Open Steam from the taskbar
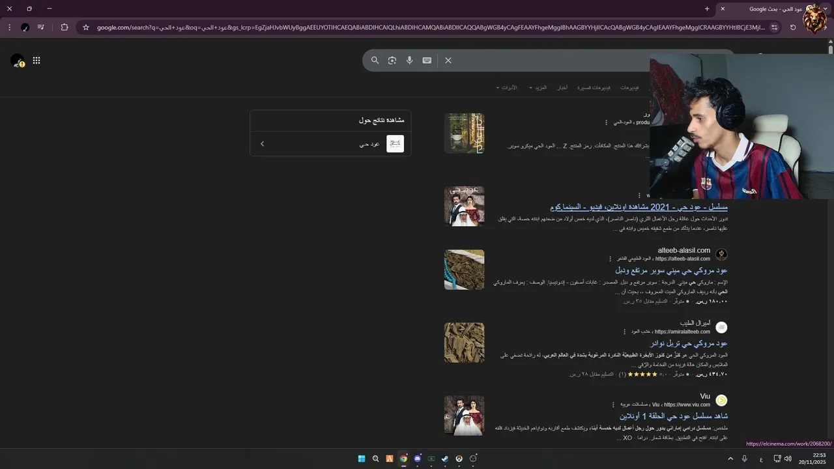The width and height of the screenshot is (834, 469). point(445,459)
